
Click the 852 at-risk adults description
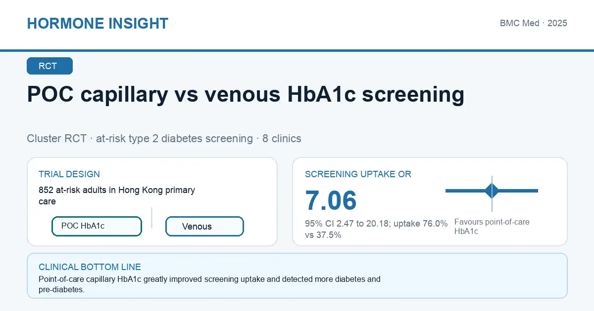(117, 195)
